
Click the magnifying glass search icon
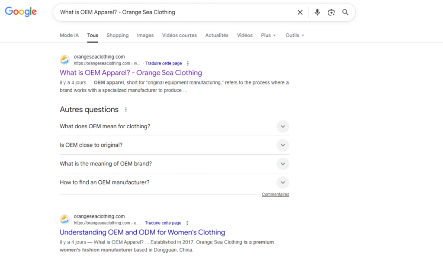pyautogui.click(x=345, y=13)
